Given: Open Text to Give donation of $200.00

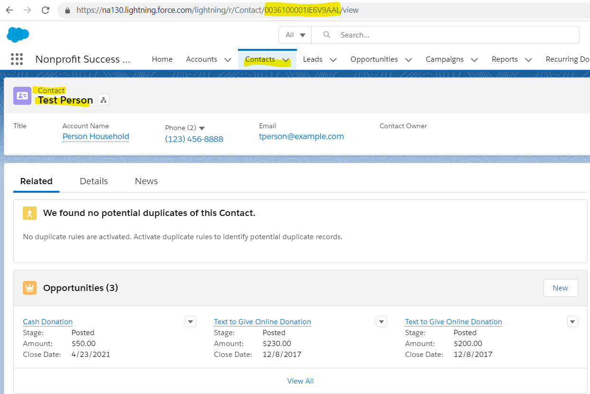Looking at the screenshot, I should tap(454, 322).
